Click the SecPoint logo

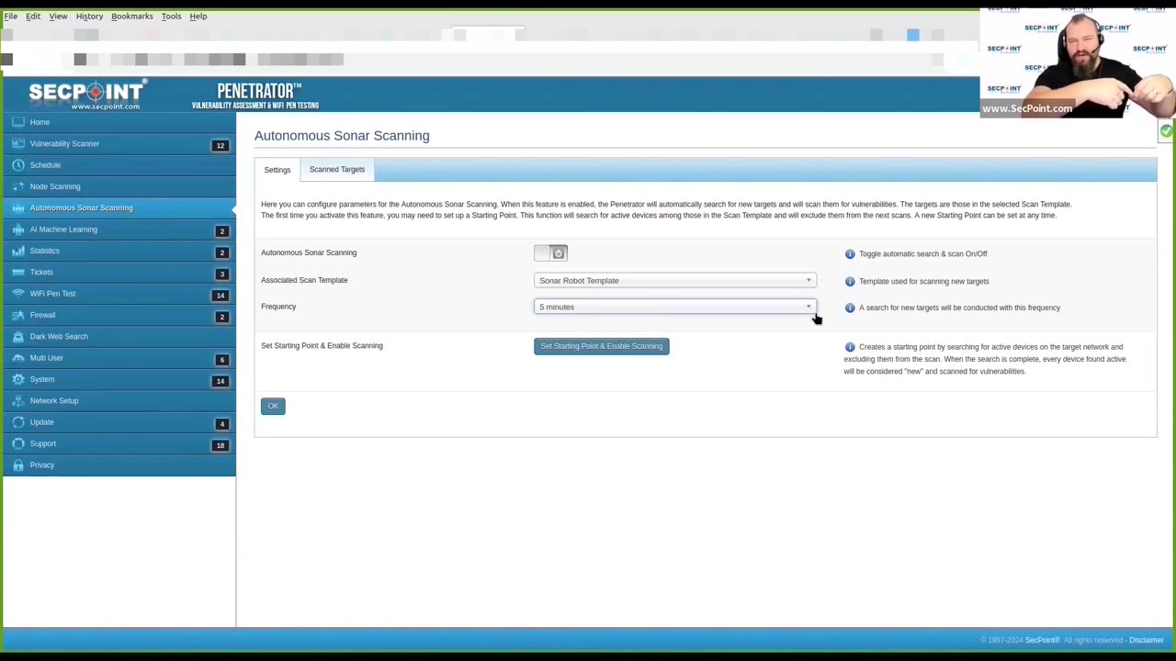pyautogui.click(x=86, y=95)
